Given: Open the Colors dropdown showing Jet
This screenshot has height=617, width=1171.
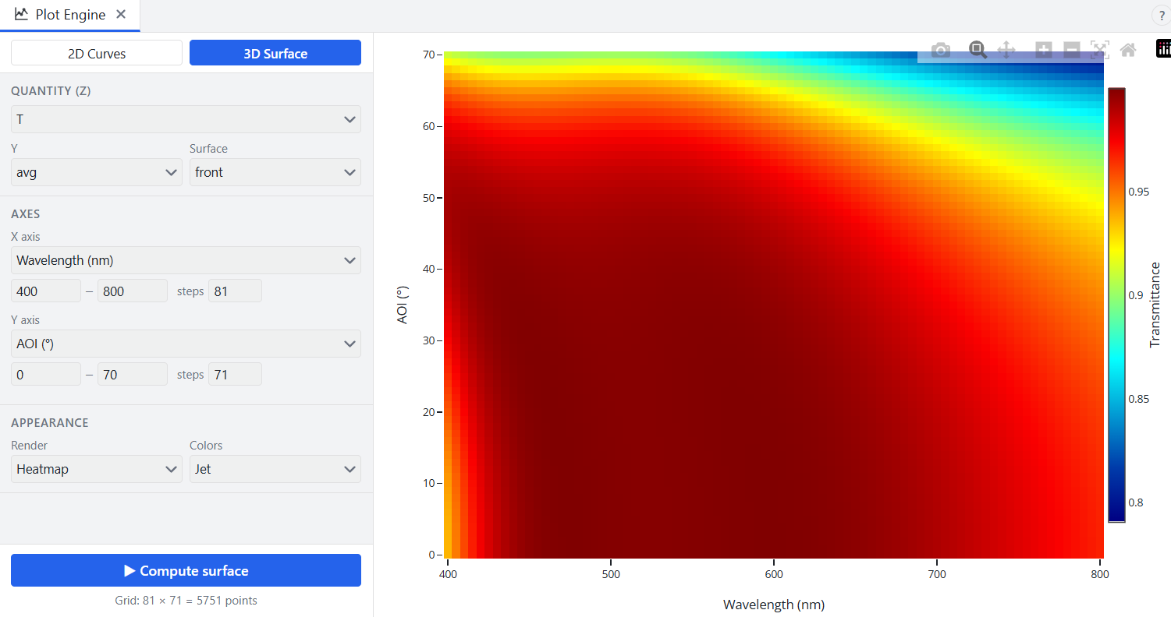Looking at the screenshot, I should pyautogui.click(x=275, y=469).
